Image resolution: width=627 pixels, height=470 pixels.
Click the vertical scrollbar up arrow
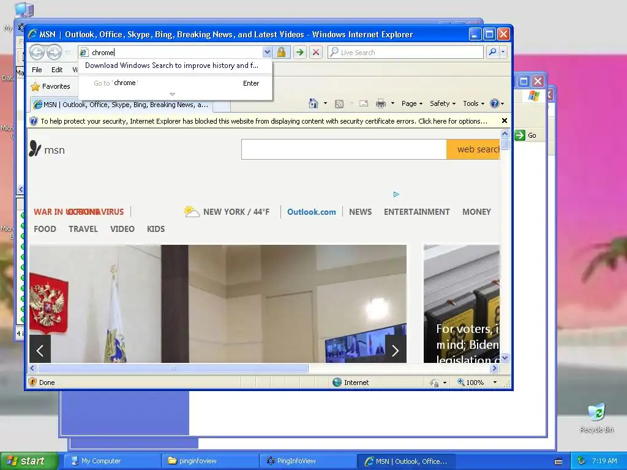(x=505, y=133)
